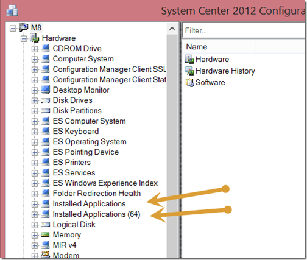
Task: Select Installed Applications in the tree
Action: [x=89, y=203]
